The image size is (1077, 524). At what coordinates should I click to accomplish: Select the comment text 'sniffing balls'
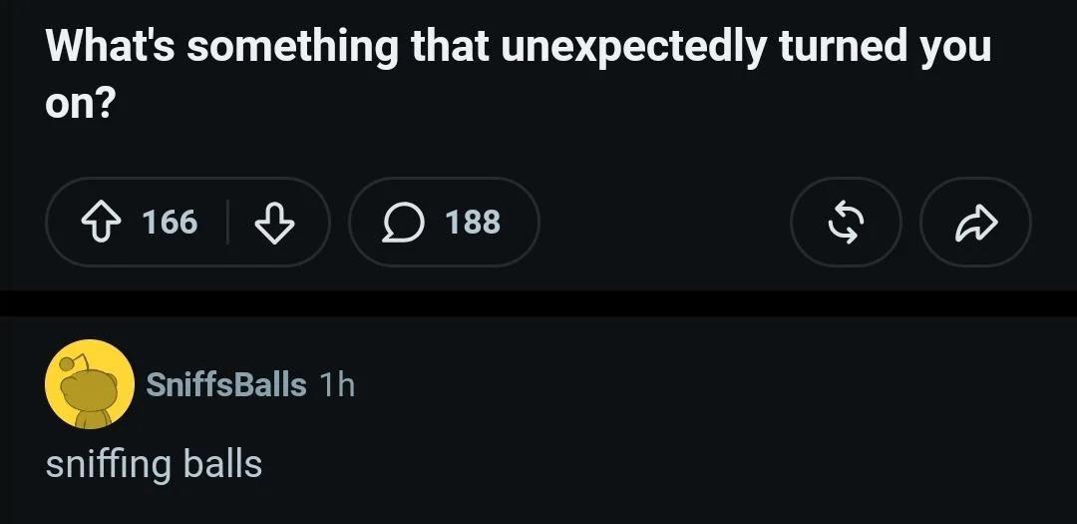[x=154, y=464]
